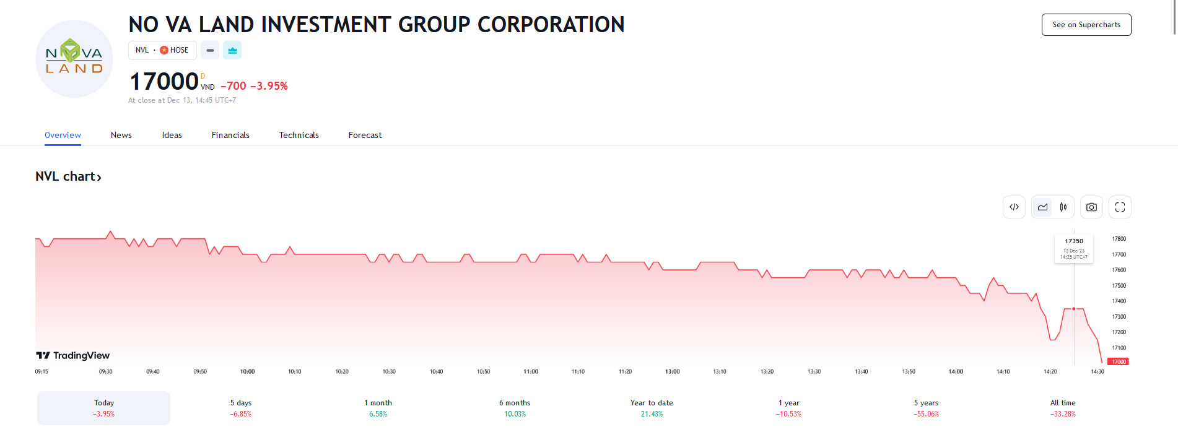Switch chart to area style
Screen dimensions: 1178x440
pyautogui.click(x=1043, y=207)
